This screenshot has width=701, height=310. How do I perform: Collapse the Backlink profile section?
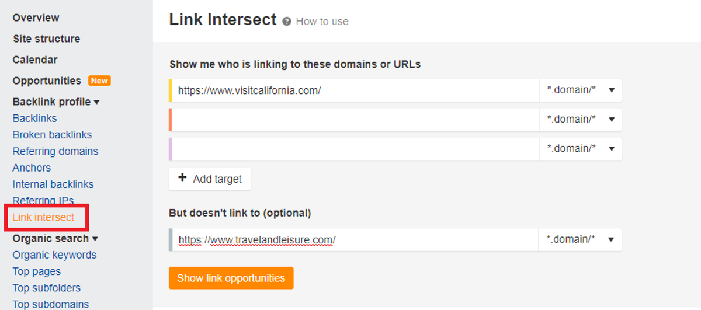(x=56, y=102)
